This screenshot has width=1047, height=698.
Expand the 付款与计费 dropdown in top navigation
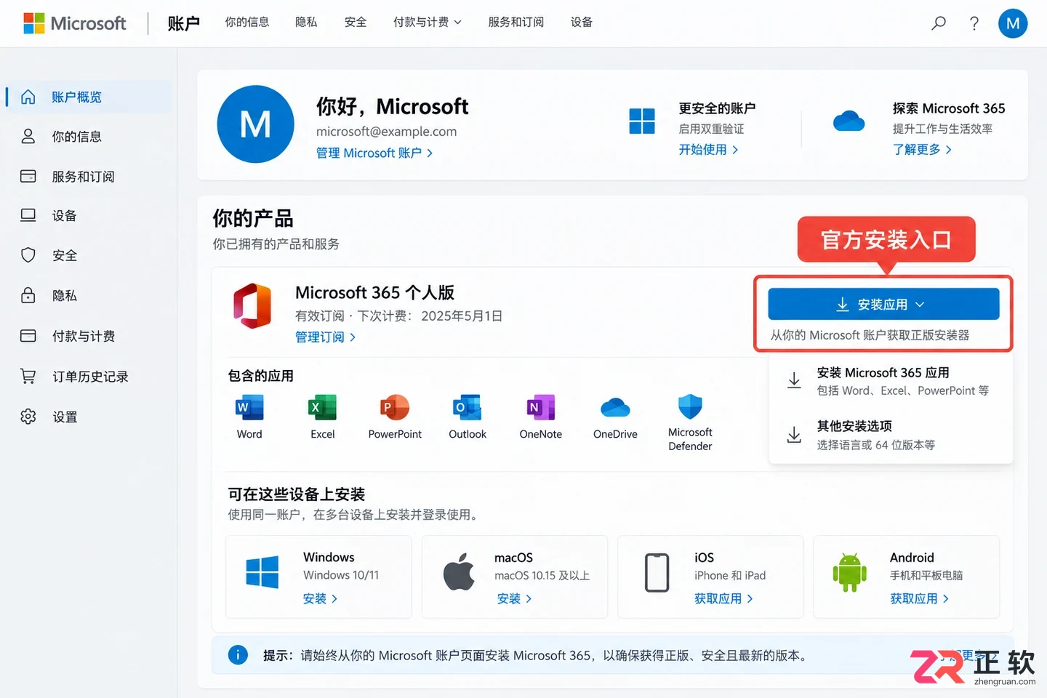(428, 23)
